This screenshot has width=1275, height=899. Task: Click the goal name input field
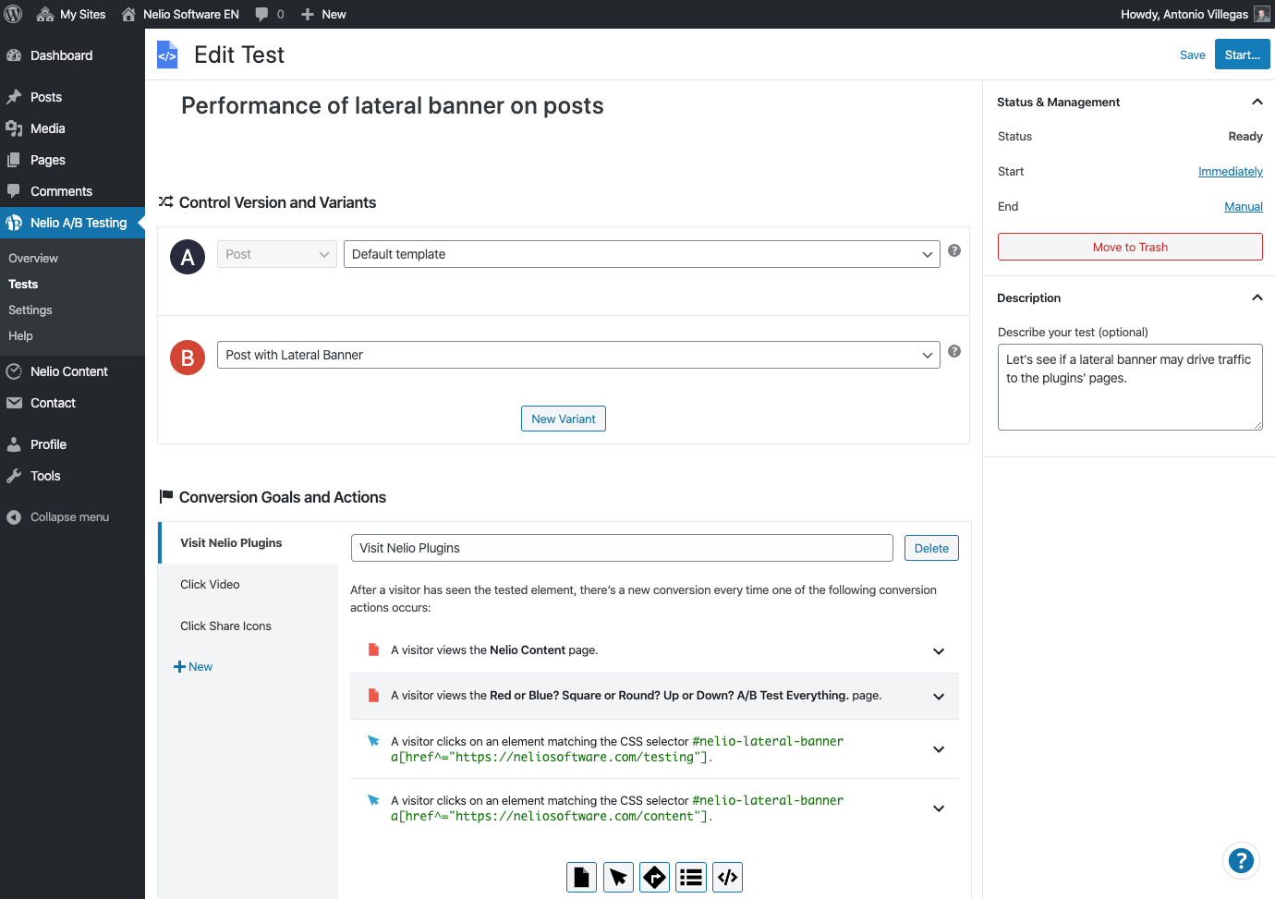(622, 548)
